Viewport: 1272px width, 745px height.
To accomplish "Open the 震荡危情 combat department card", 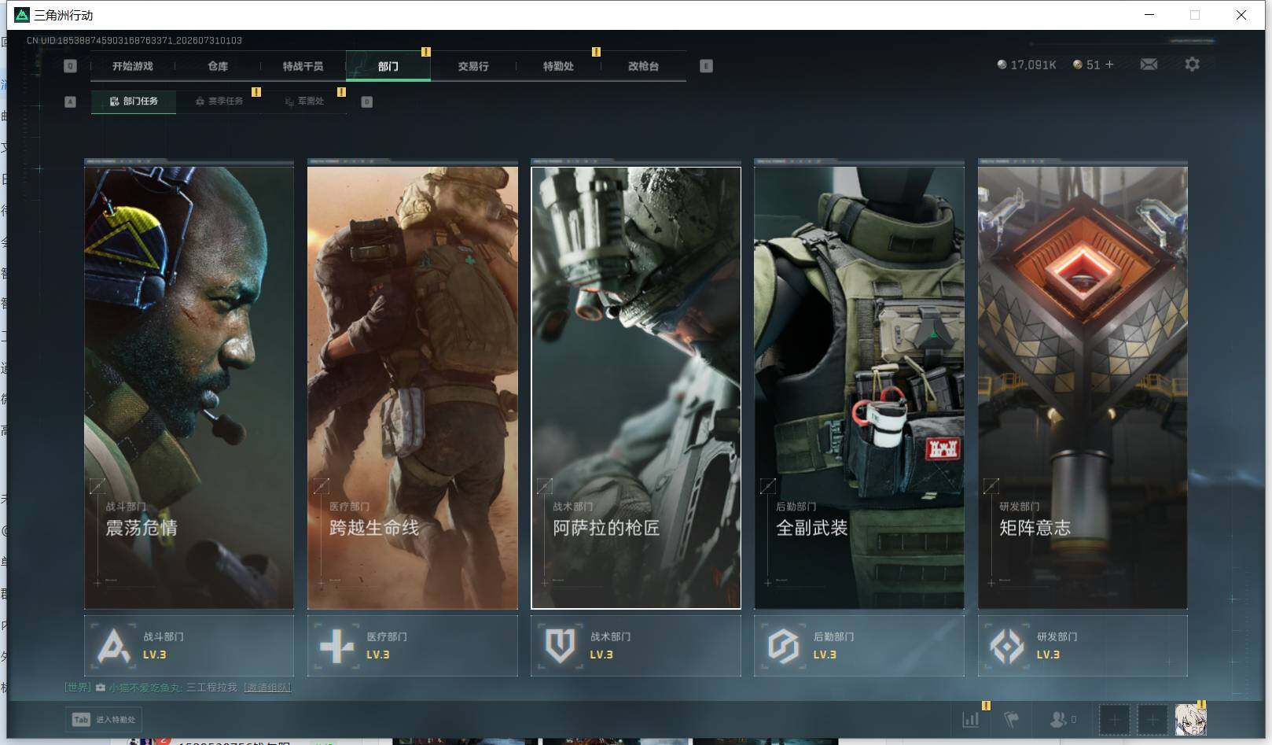I will pyautogui.click(x=189, y=387).
